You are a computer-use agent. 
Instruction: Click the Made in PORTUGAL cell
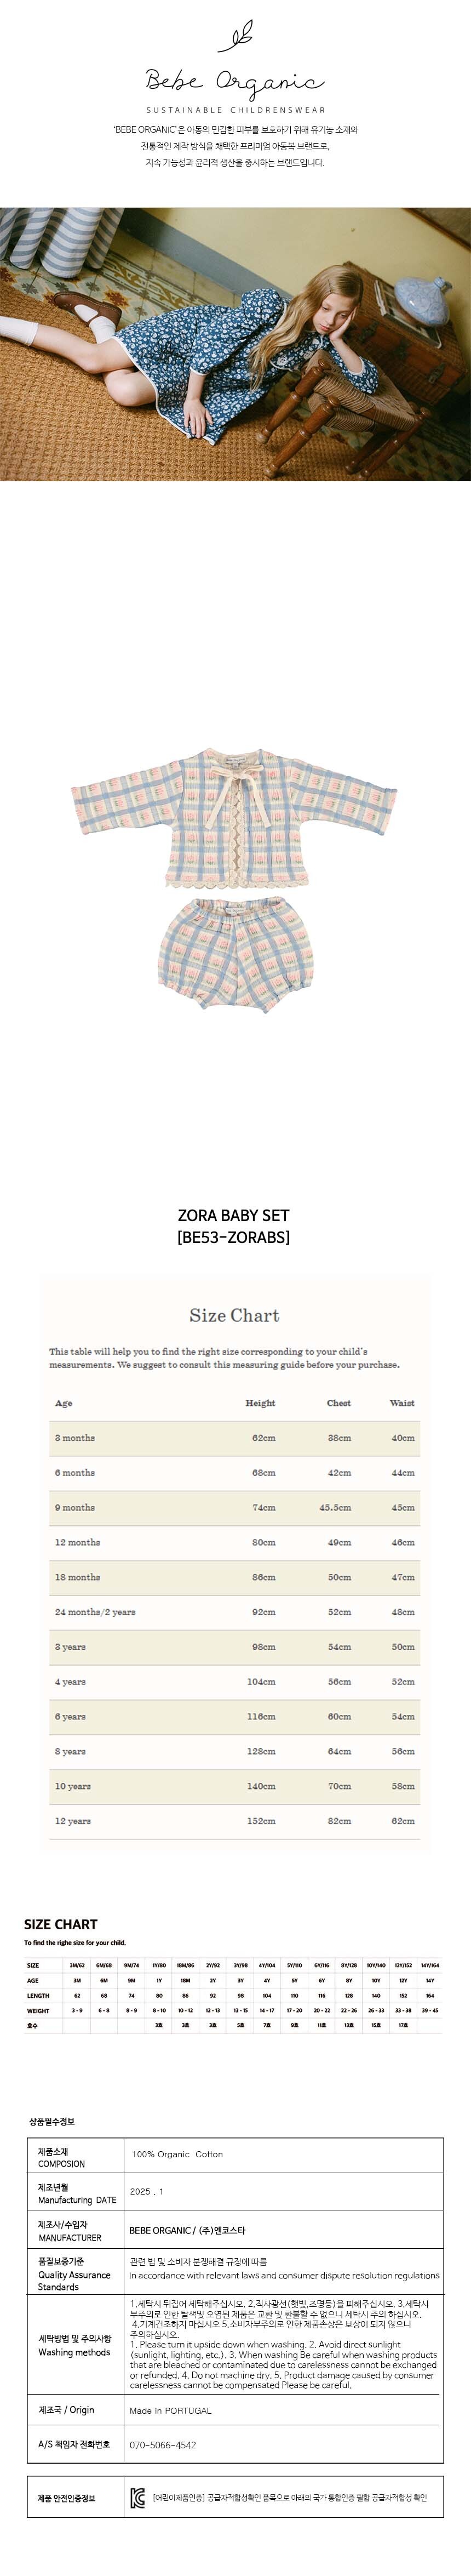click(170, 2410)
